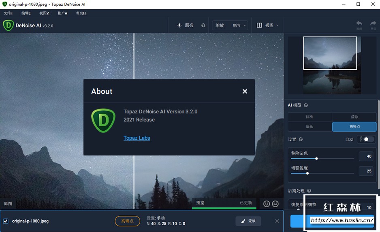This screenshot has height=232, width=380.
Task: Click the right panel vertical scrollbar
Action: click(x=378, y=145)
